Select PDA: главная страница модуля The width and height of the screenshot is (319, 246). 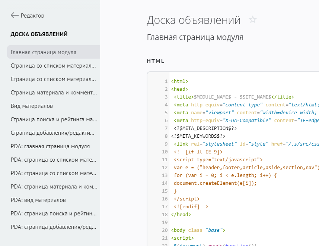tap(50, 146)
